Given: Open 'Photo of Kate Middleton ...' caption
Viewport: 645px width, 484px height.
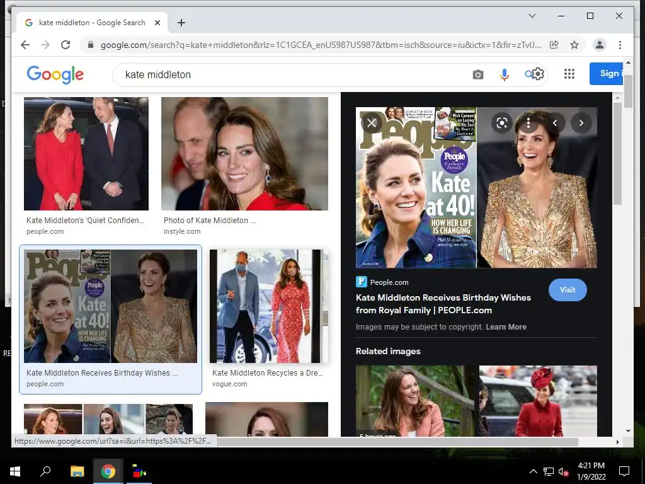Looking at the screenshot, I should 210,221.
